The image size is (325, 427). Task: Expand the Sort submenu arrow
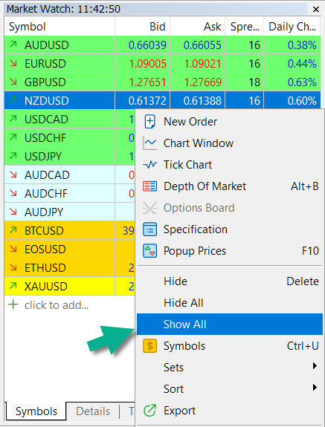tap(315, 387)
